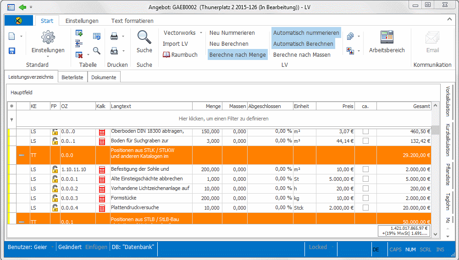
Task: Click calculator icon for Formstücke row
Action: point(102,198)
